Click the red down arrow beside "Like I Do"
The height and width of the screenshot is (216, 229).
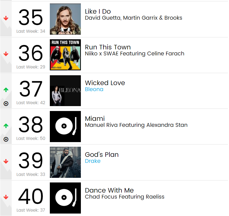tap(6, 17)
